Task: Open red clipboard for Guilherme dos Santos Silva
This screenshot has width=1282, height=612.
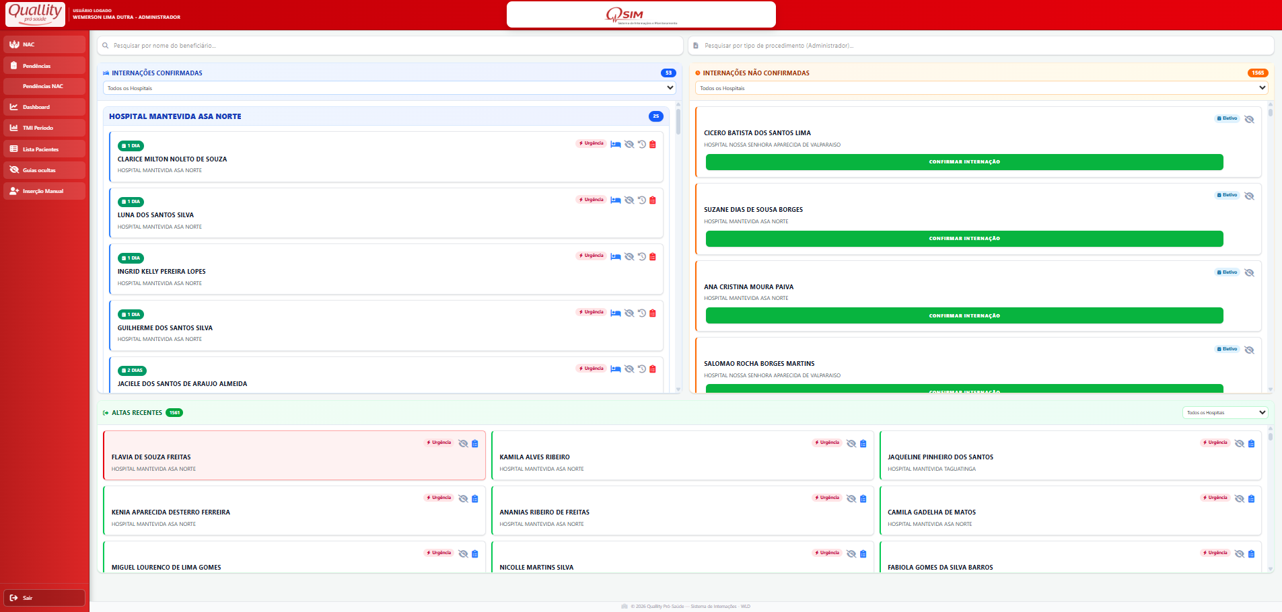Action: tap(653, 313)
